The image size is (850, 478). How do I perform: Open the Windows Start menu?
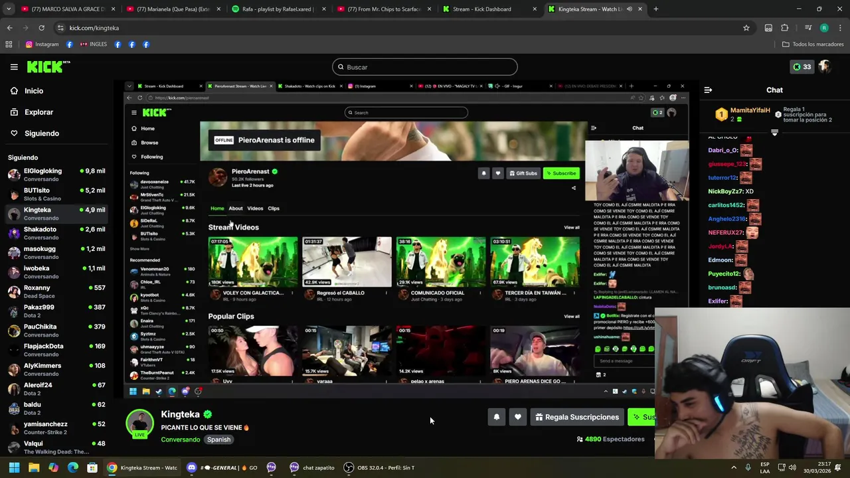[x=14, y=467]
